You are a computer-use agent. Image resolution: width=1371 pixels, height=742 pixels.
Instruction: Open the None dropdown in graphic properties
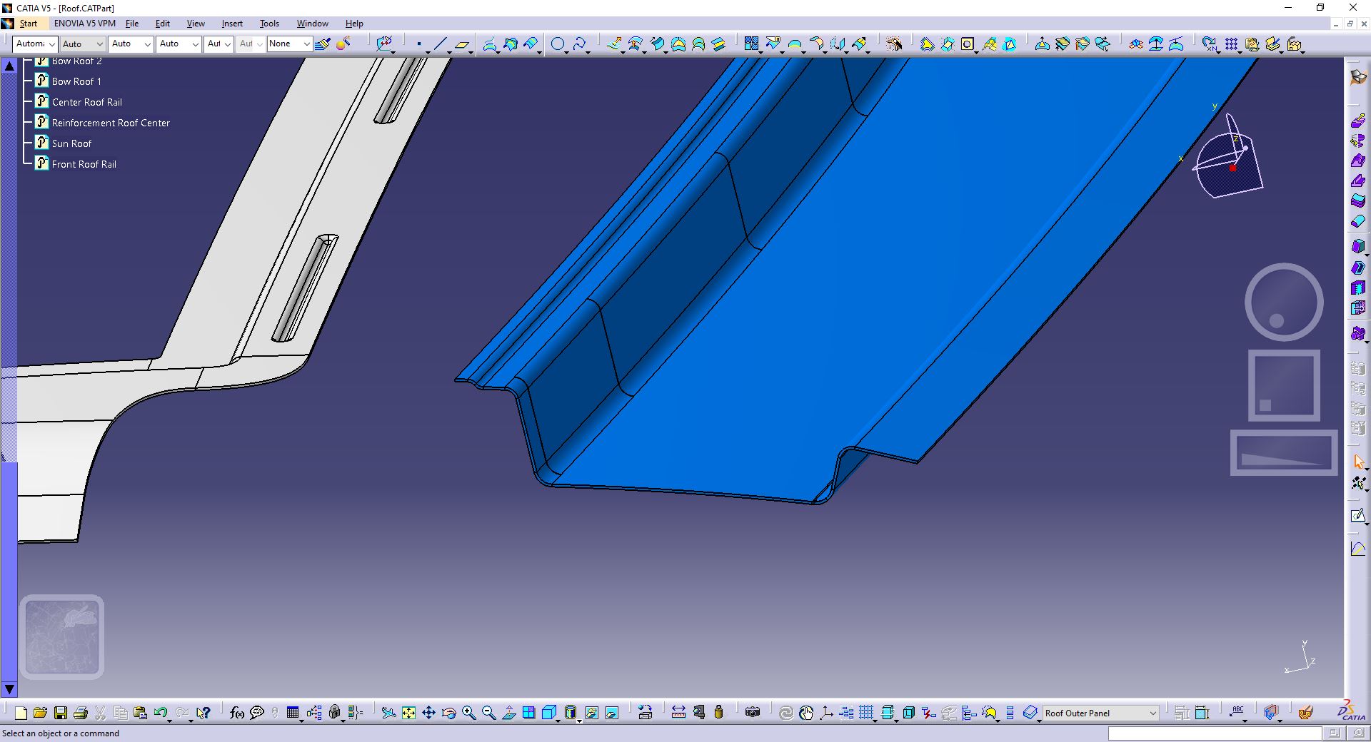(289, 44)
